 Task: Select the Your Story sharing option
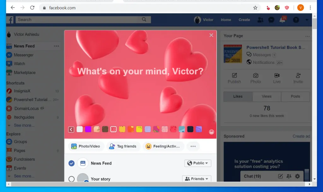pyautogui.click(x=71, y=178)
